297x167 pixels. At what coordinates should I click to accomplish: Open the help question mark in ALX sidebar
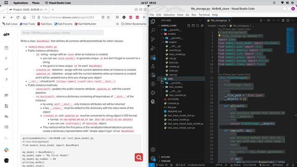pos(6,80)
